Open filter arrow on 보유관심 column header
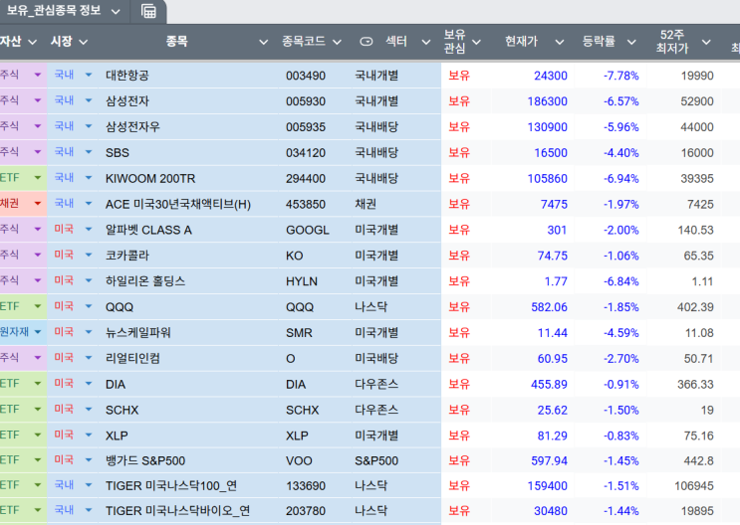740x525 pixels. (477, 42)
